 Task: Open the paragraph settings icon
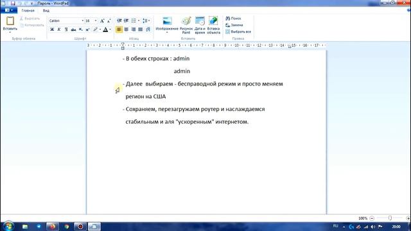(x=148, y=30)
